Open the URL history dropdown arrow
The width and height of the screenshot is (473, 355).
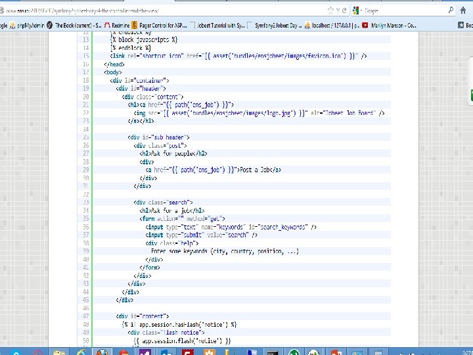coord(338,11)
